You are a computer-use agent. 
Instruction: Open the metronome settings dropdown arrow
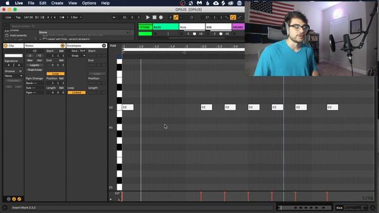tap(68, 17)
